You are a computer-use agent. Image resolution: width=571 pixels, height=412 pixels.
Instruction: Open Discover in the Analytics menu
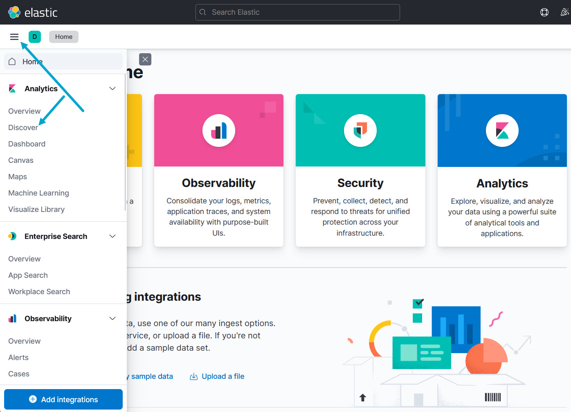pos(23,128)
